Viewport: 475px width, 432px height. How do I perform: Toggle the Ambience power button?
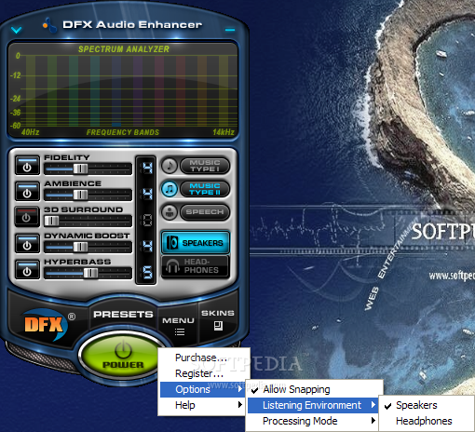pyautogui.click(x=27, y=192)
